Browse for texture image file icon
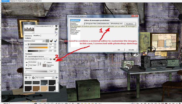 (51, 59)
